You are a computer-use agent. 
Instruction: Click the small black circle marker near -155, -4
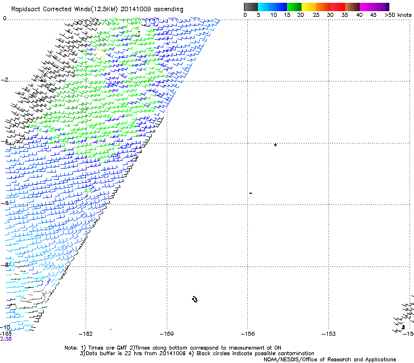click(275, 145)
